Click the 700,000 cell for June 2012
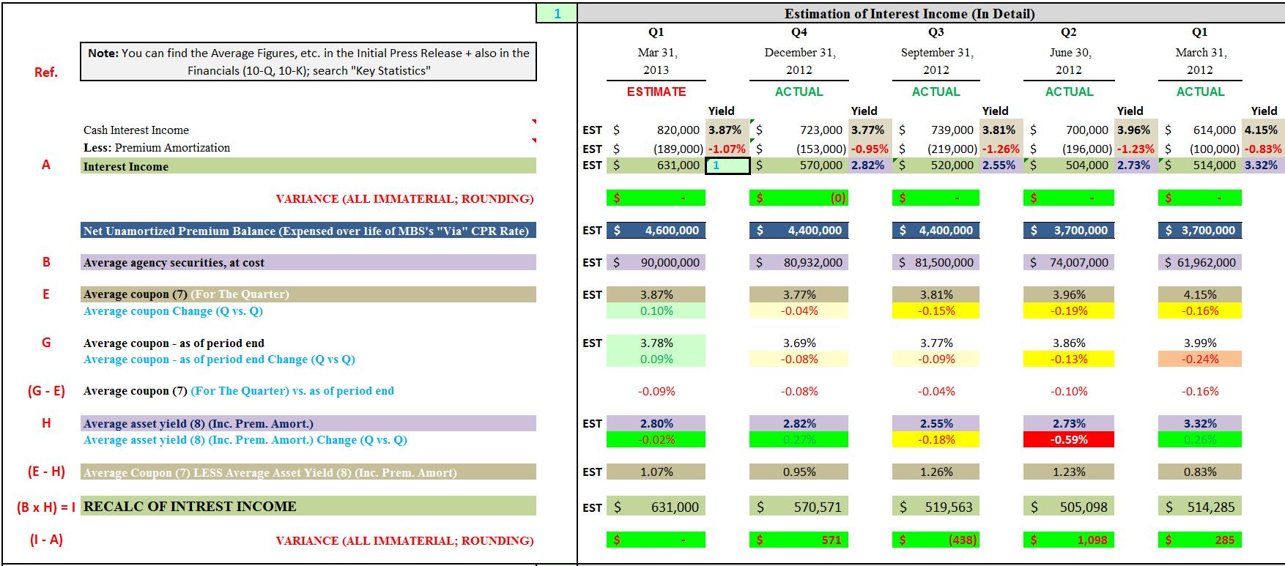Image resolution: width=1285 pixels, height=566 pixels. click(x=1069, y=130)
